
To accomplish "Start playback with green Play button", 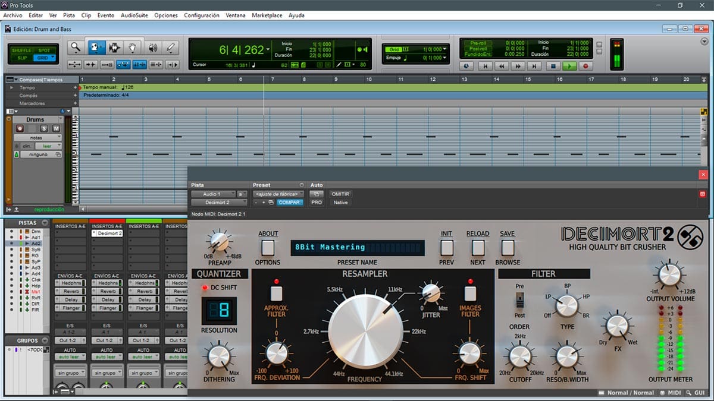I will coord(569,67).
